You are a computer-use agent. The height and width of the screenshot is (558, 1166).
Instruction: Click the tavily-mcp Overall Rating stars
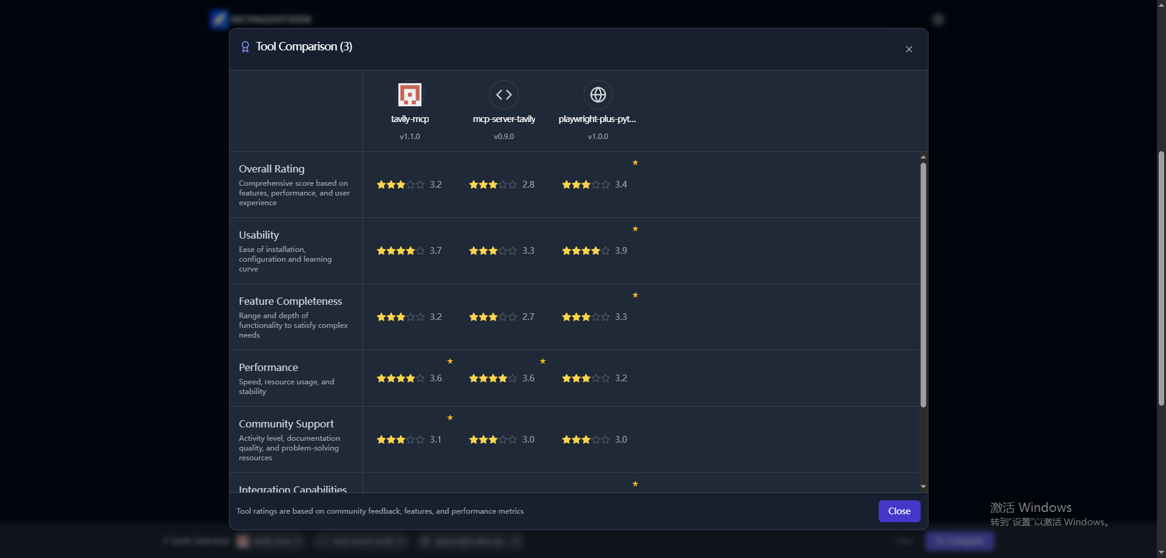click(401, 185)
